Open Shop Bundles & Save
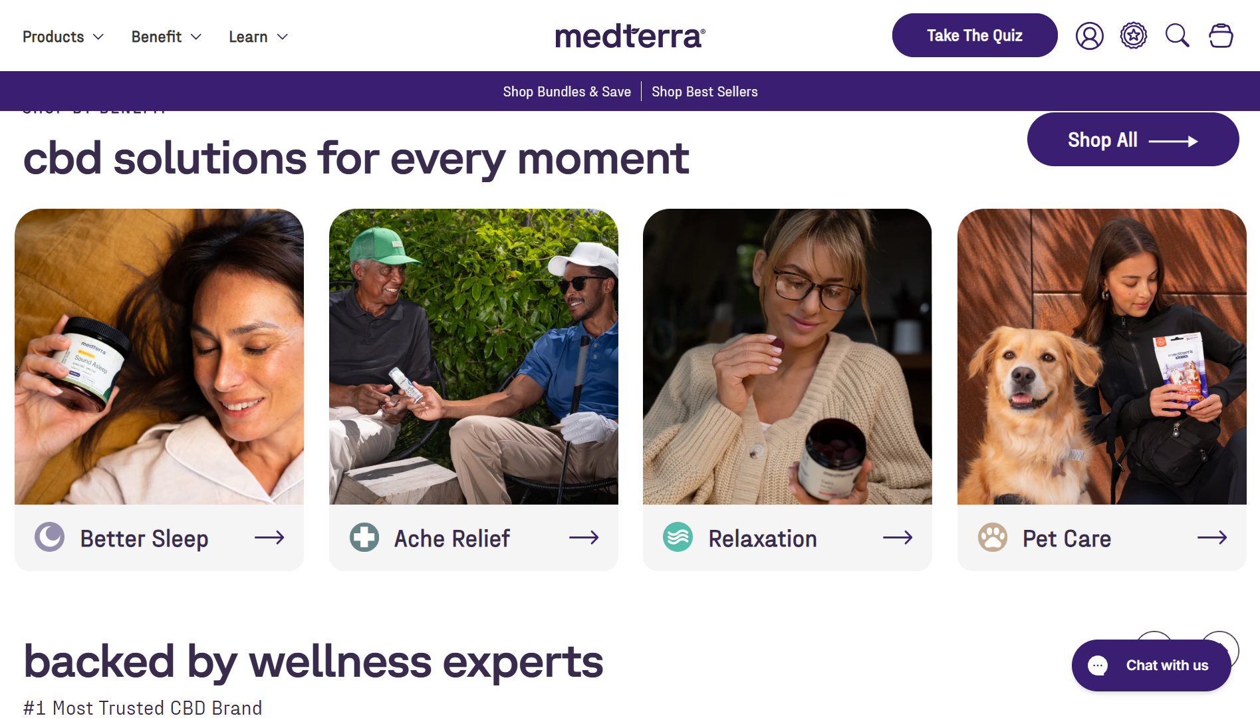The height and width of the screenshot is (718, 1260). [x=567, y=91]
